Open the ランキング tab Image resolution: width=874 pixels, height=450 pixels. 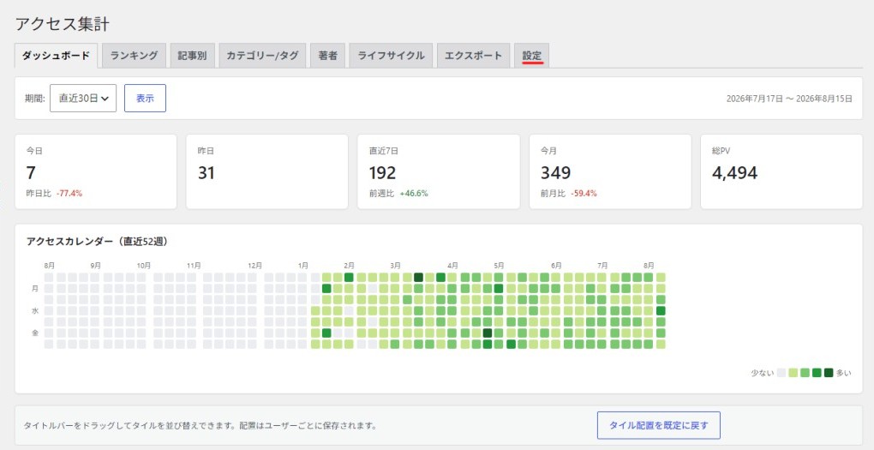pyautogui.click(x=134, y=56)
